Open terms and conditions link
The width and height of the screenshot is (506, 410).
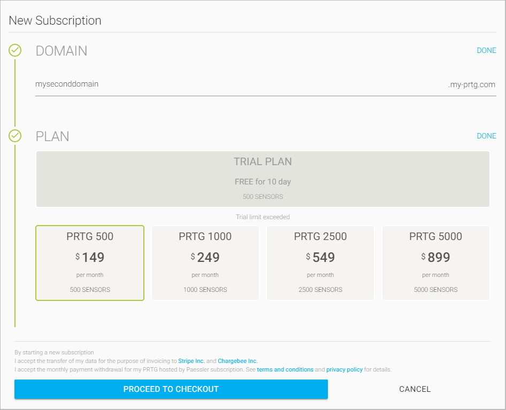pos(285,369)
